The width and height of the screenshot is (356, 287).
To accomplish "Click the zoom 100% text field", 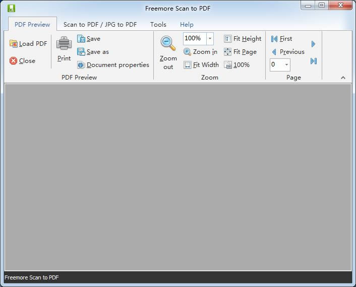I will 195,39.
